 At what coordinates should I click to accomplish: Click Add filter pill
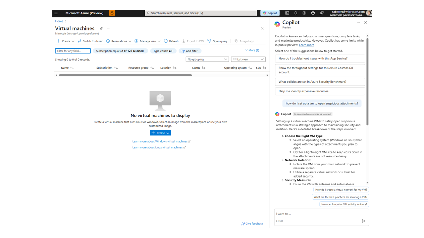pos(190,51)
